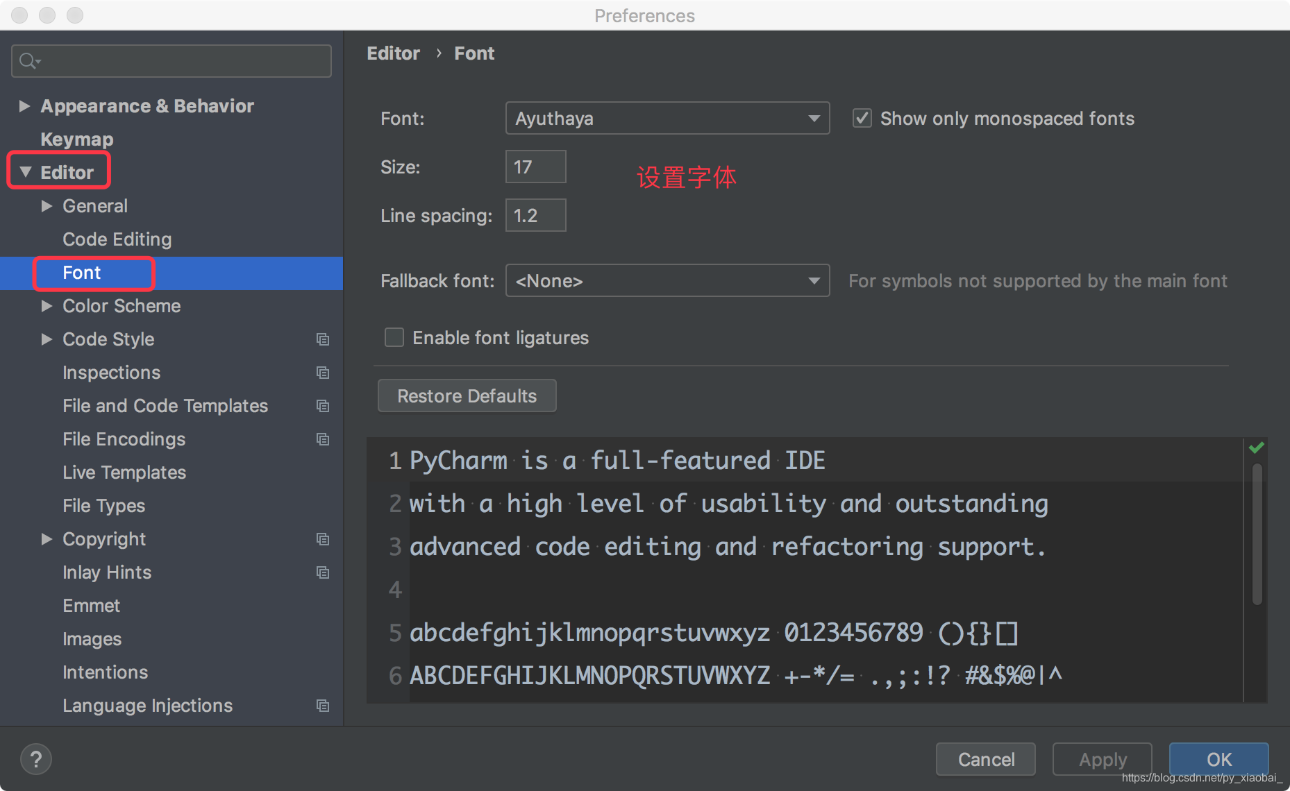Click the project-level icon beside File Encodings

(x=323, y=439)
